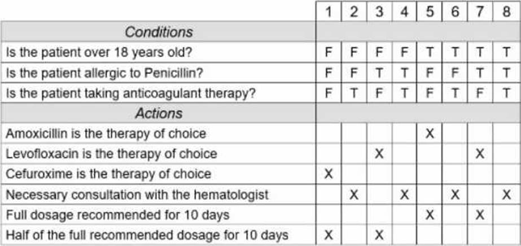
Task: Select the "Is the patient over 18 years old?" row label
Action: tap(98, 52)
